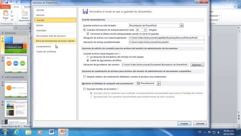The width and height of the screenshot is (241, 136).
Task: Expand the file format dropdown
Action: click(x=182, y=25)
